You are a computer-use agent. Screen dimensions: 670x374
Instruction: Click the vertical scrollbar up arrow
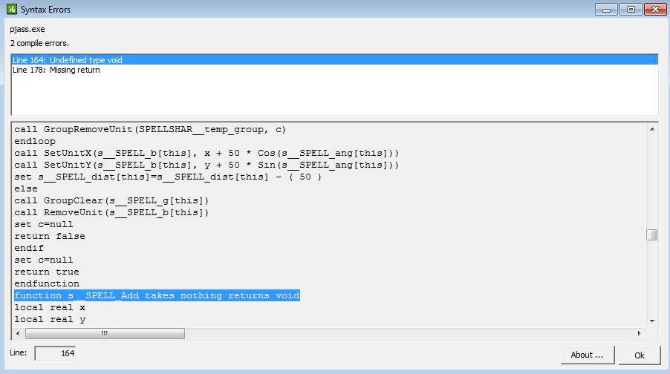(652, 129)
